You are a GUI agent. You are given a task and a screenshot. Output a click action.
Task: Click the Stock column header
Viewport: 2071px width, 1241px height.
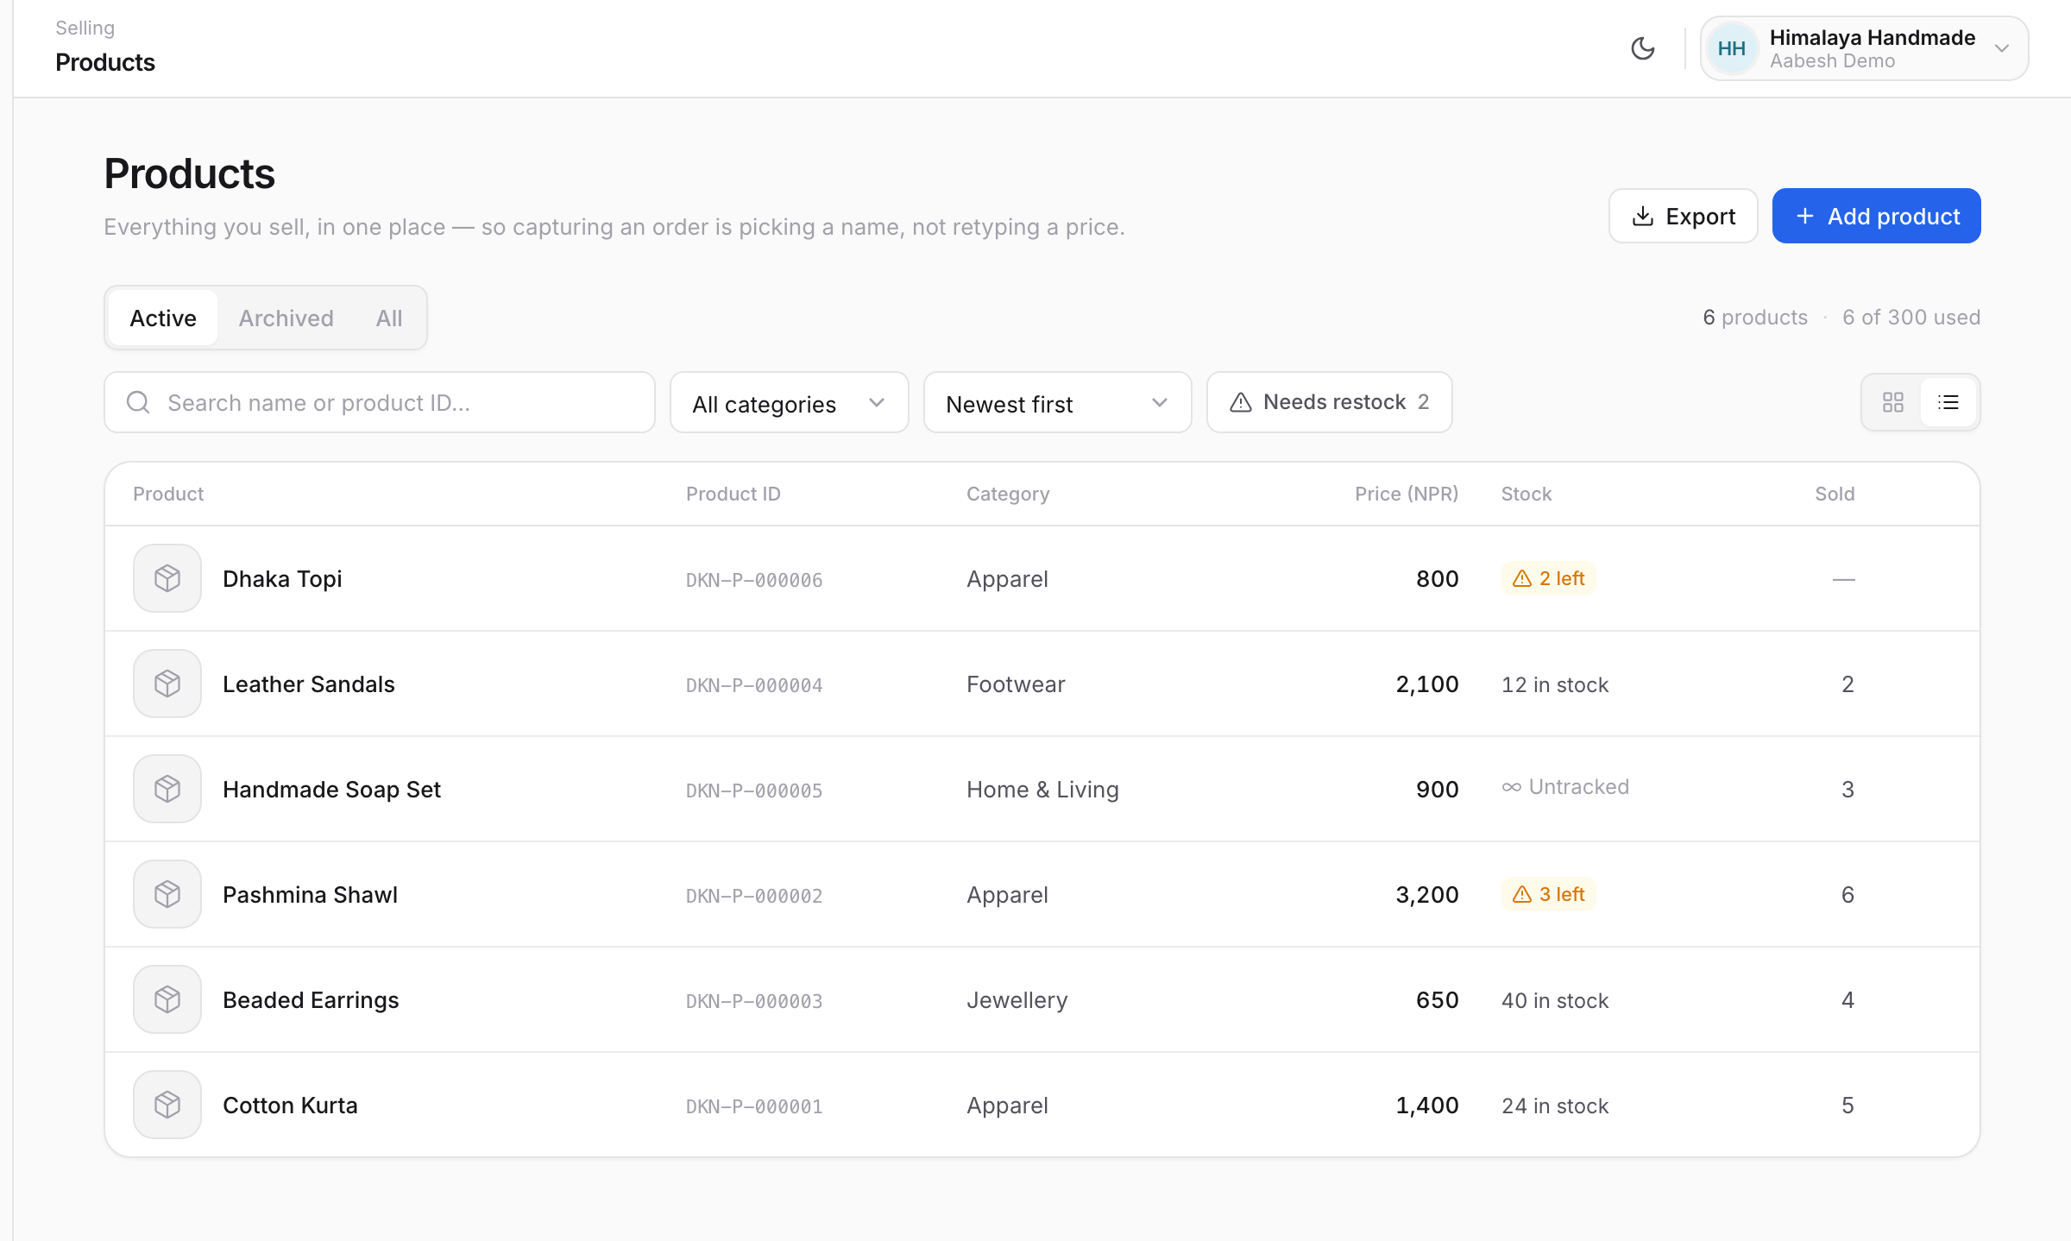tap(1526, 494)
